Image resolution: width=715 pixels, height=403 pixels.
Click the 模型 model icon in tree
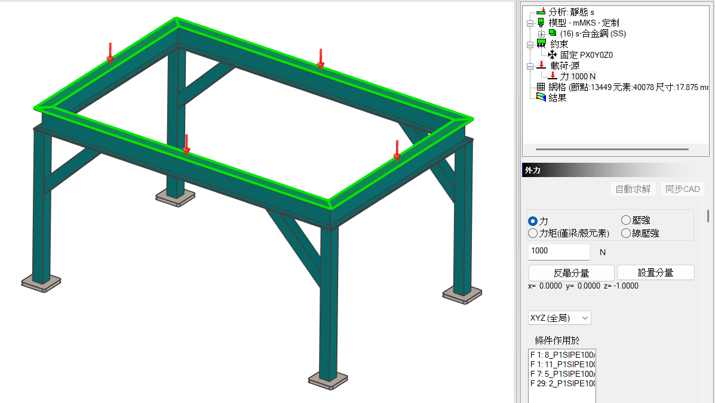point(541,23)
